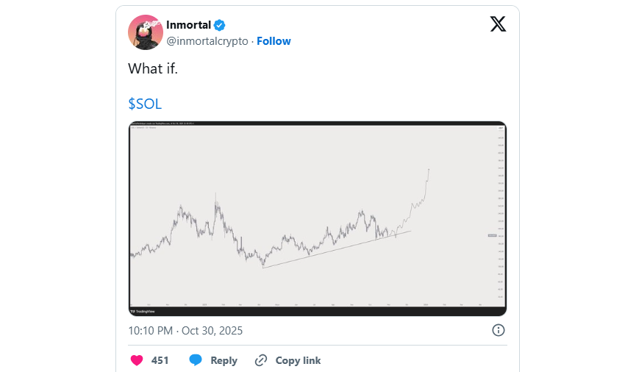This screenshot has width=625, height=372.
Task: Click the blue verified badge
Action: coord(220,25)
